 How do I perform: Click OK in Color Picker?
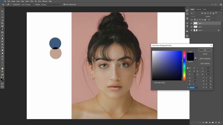[205, 50]
